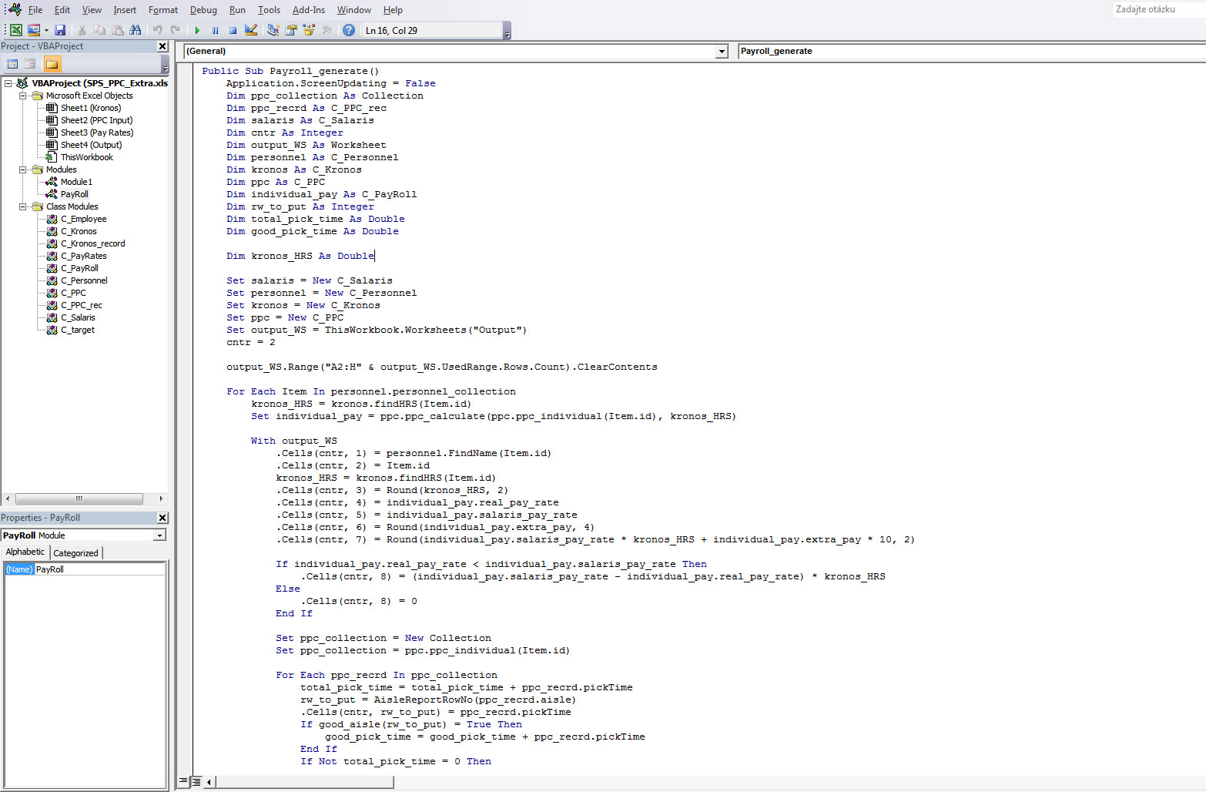Click the Undo arrow icon
The image size is (1206, 792).
click(x=157, y=30)
